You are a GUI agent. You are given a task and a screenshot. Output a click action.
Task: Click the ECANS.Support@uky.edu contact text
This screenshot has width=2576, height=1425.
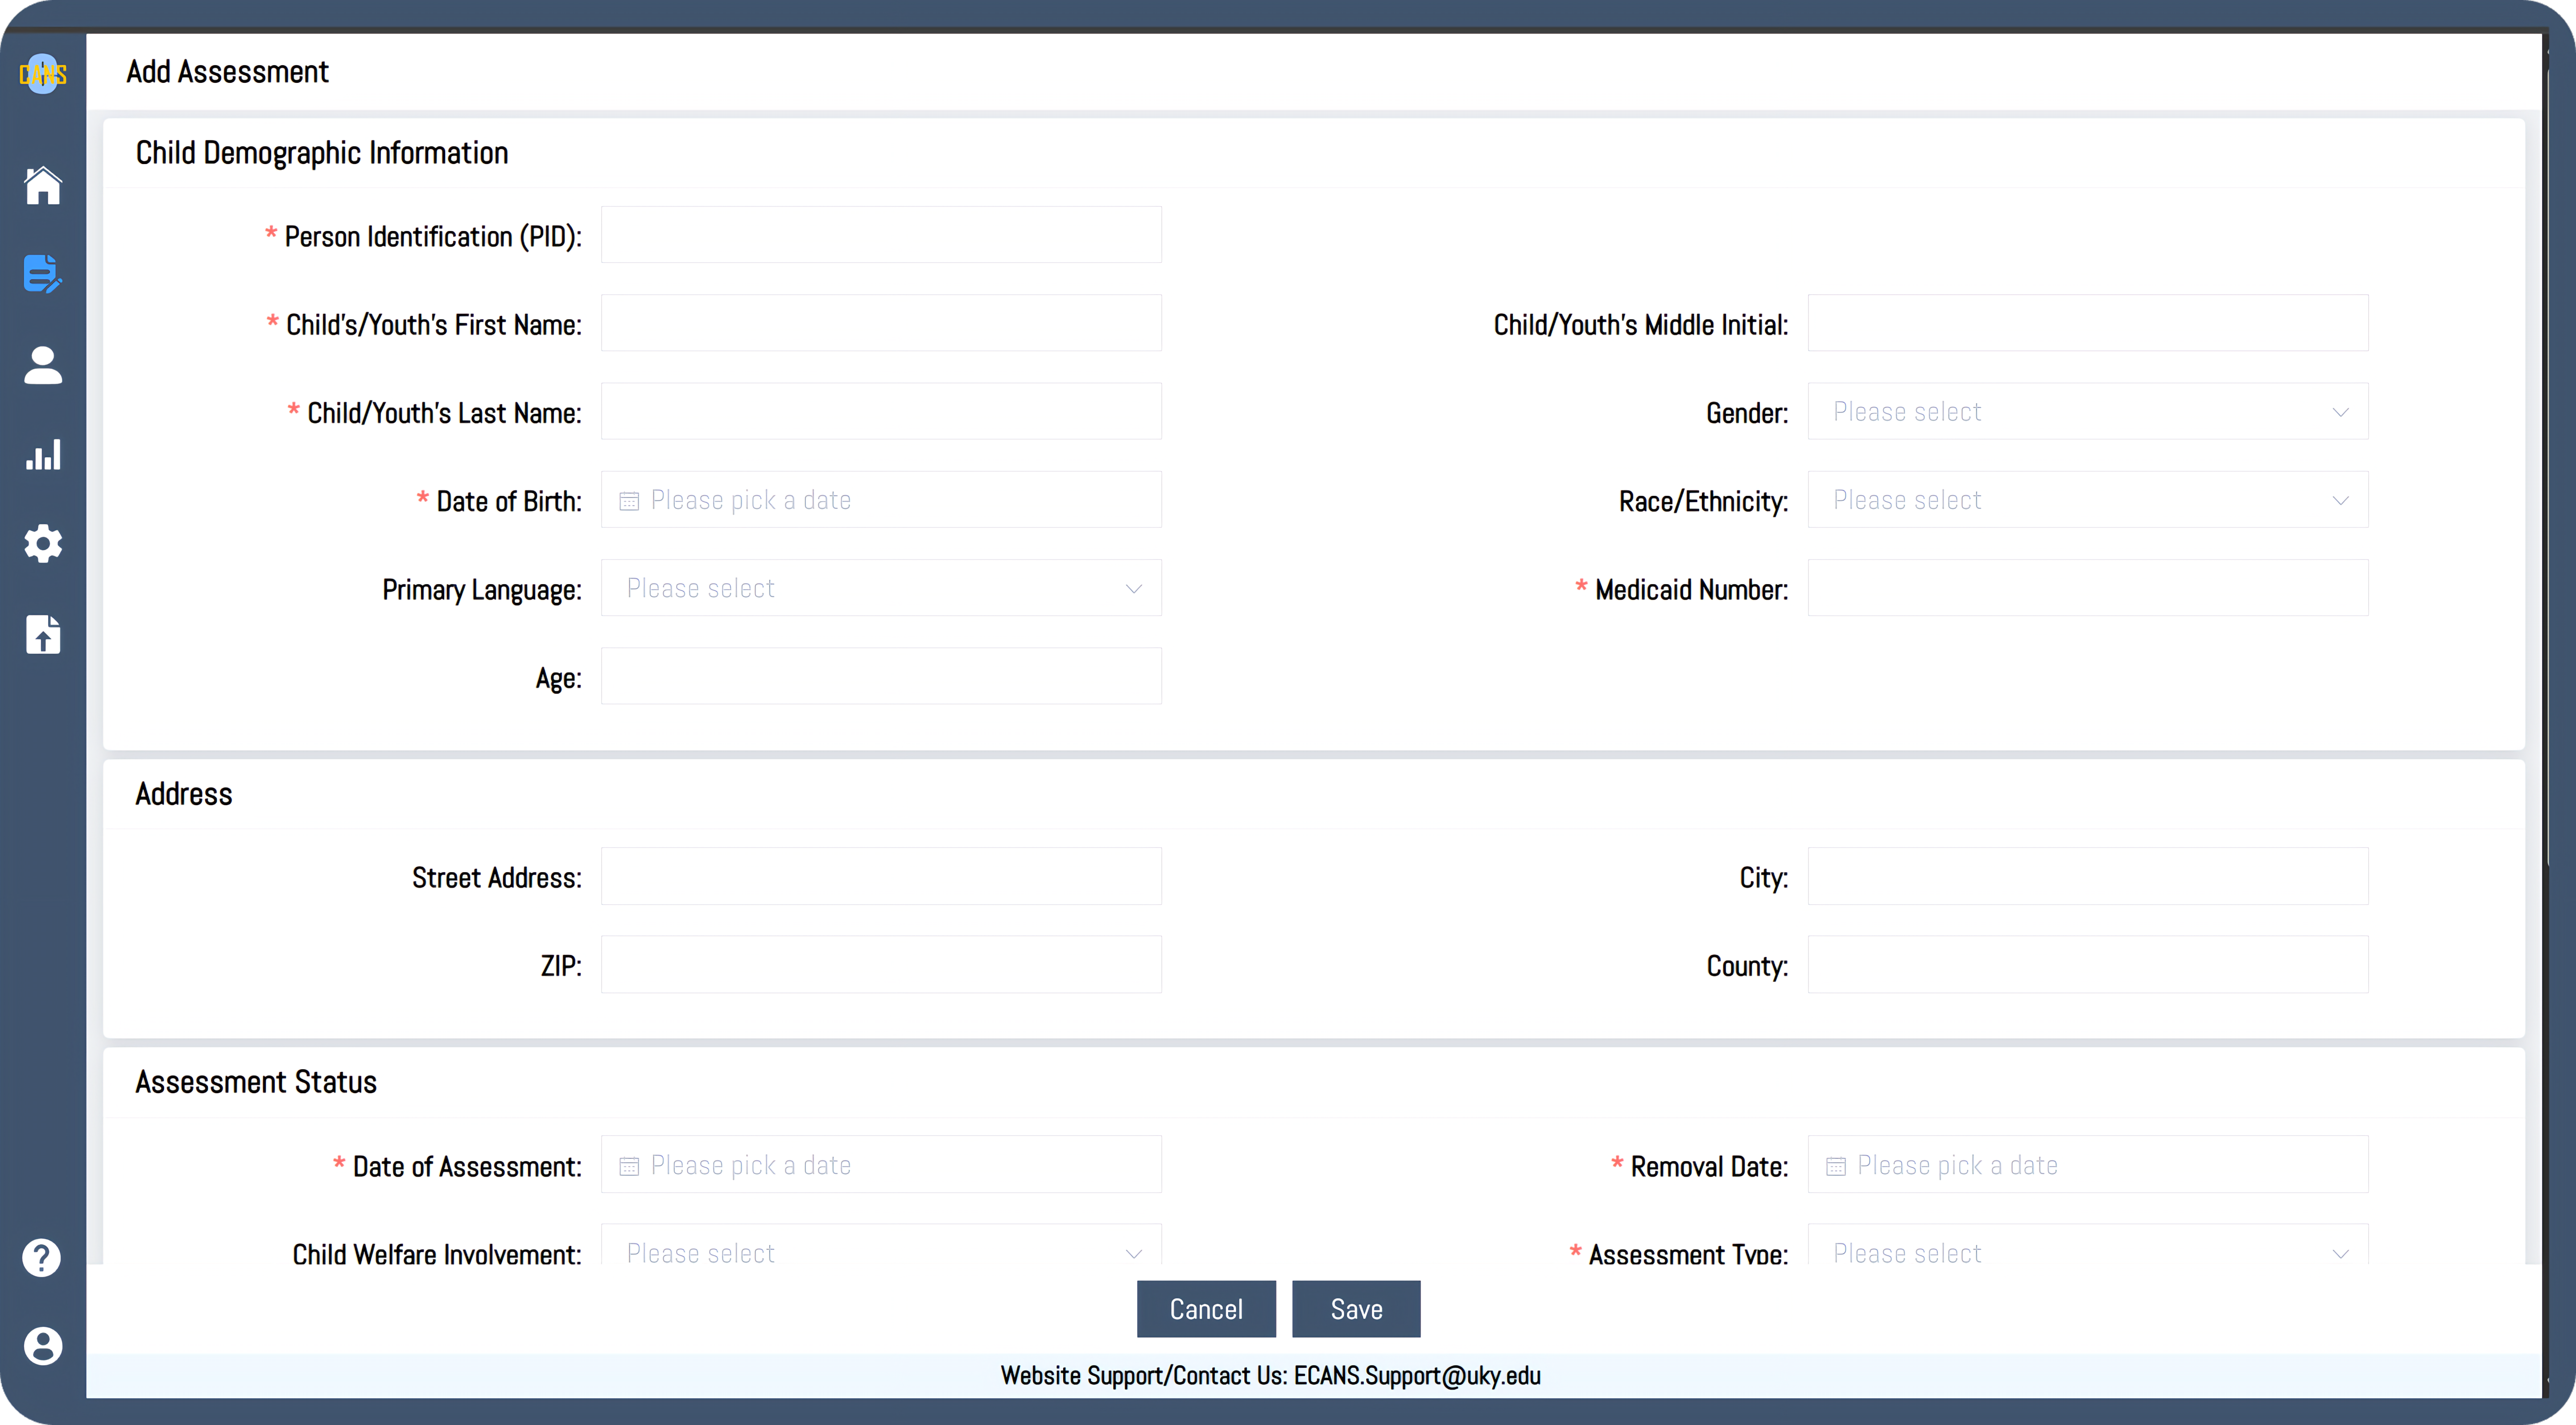pyautogui.click(x=1417, y=1376)
